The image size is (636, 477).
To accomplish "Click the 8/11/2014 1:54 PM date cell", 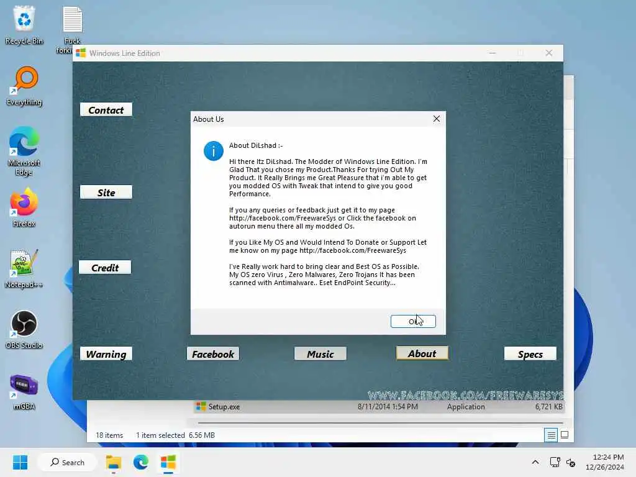I will [388, 407].
